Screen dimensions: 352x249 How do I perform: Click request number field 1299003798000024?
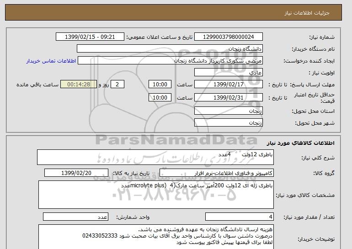(x=228, y=37)
